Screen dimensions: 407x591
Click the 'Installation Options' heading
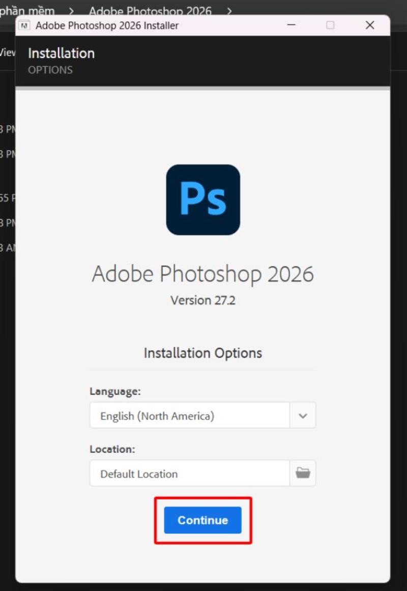point(202,353)
